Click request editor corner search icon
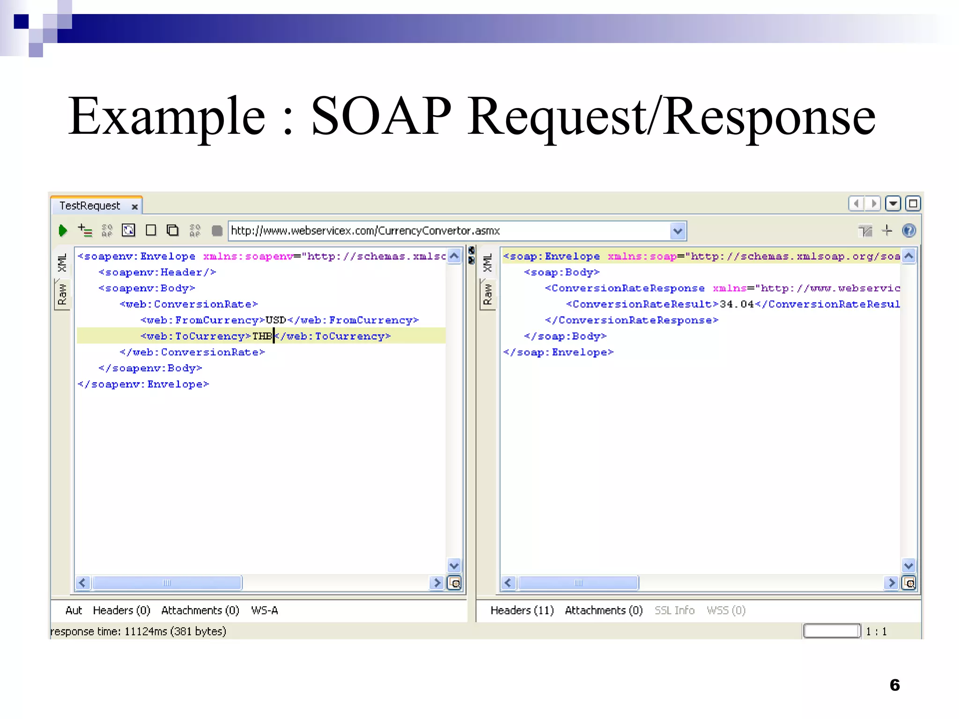This screenshot has height=719, width=959. click(454, 583)
